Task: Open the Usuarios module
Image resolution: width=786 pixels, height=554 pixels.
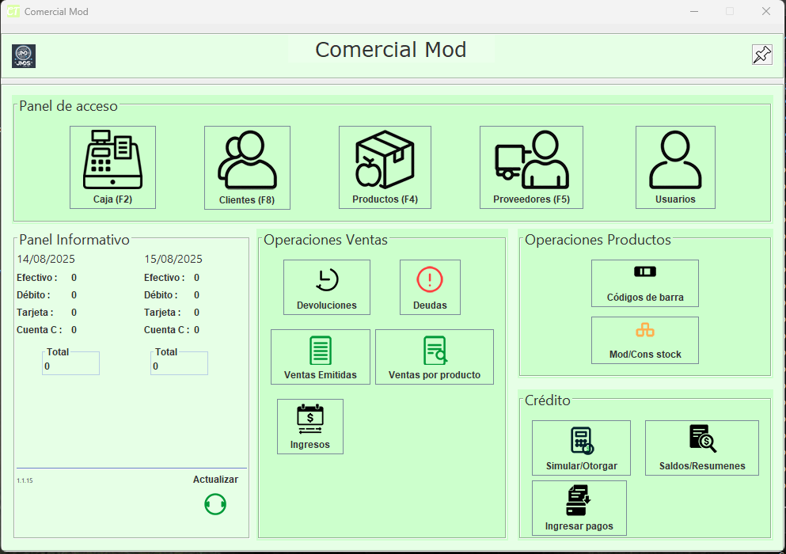Action: coord(675,167)
